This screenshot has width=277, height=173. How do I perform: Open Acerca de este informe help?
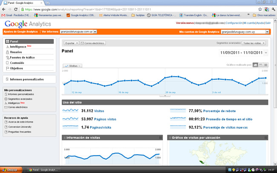(21, 122)
